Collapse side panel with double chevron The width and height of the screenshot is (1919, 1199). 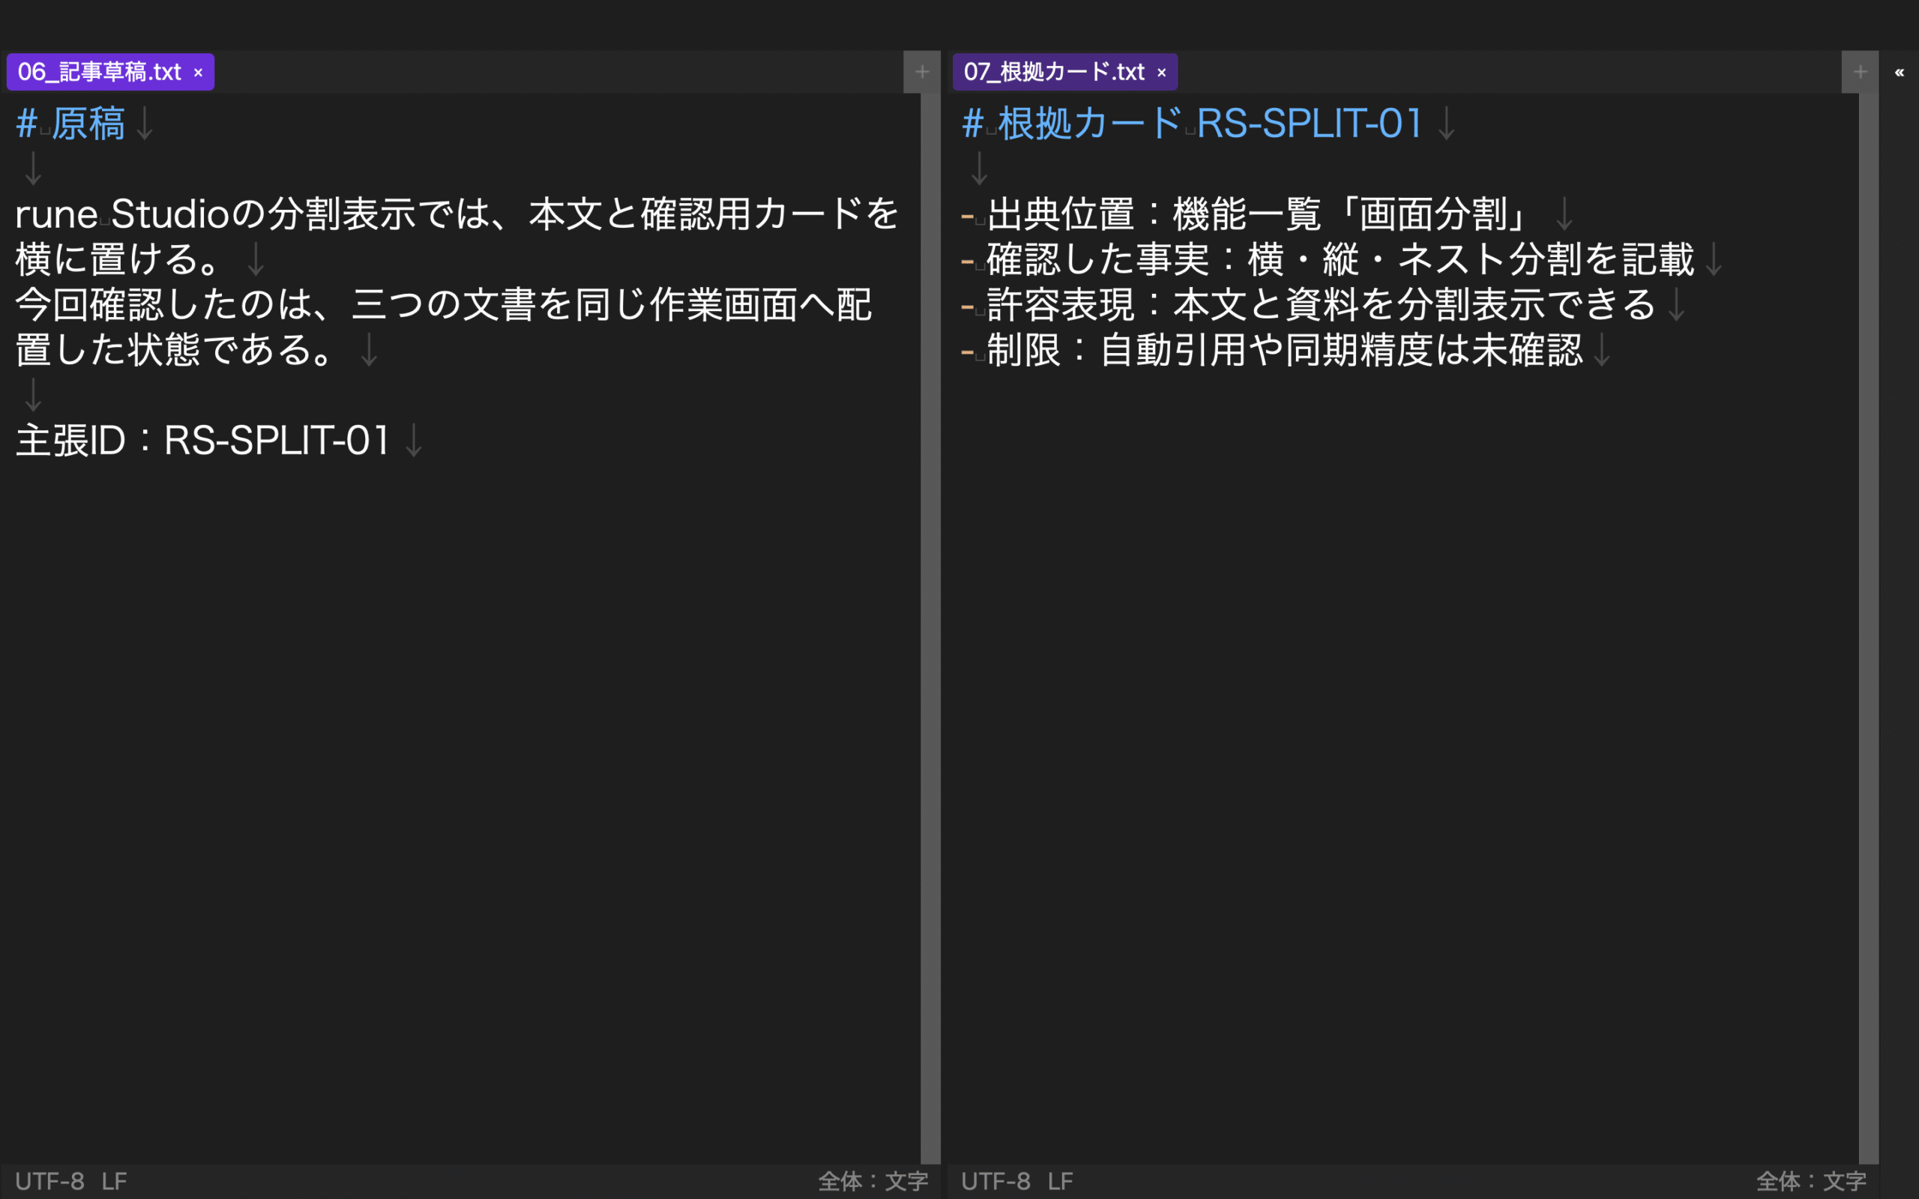(x=1900, y=72)
